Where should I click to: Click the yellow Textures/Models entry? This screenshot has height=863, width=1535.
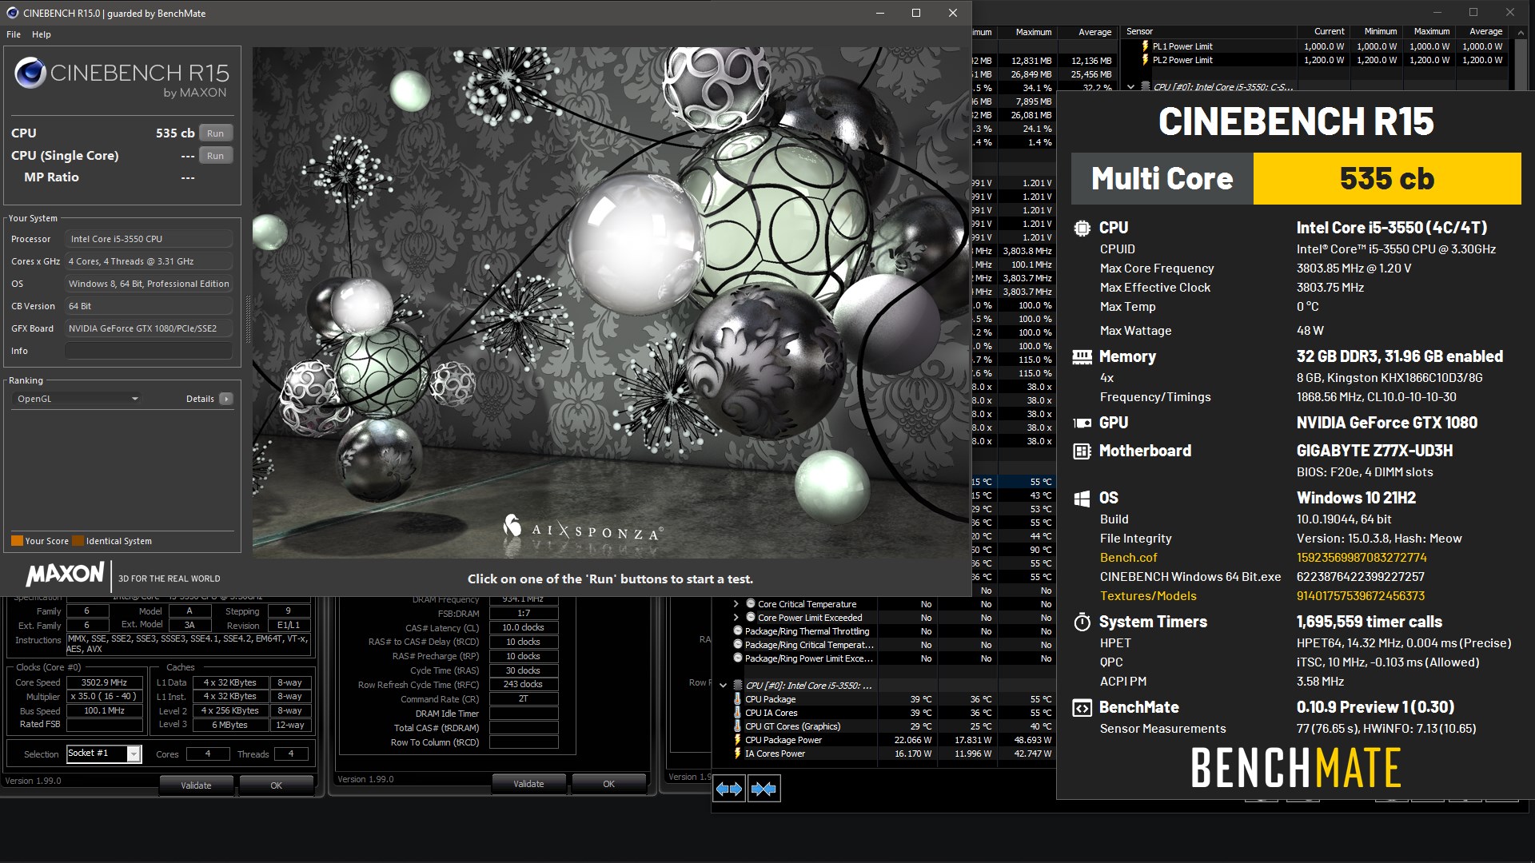pyautogui.click(x=1148, y=596)
